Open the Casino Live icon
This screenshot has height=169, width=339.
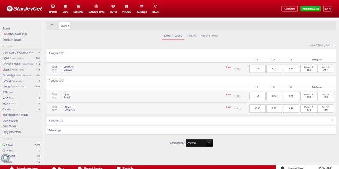click(97, 6)
